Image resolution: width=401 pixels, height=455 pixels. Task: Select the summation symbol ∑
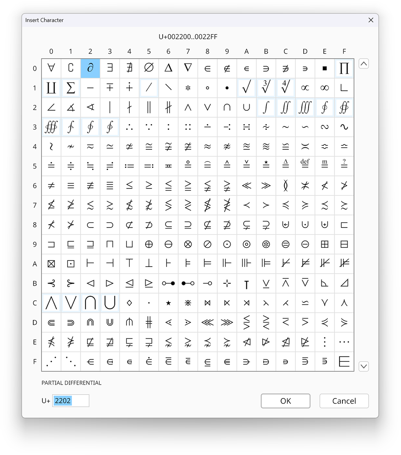71,87
